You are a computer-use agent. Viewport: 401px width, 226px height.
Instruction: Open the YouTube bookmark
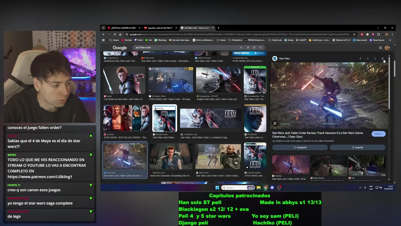pyautogui.click(x=127, y=40)
